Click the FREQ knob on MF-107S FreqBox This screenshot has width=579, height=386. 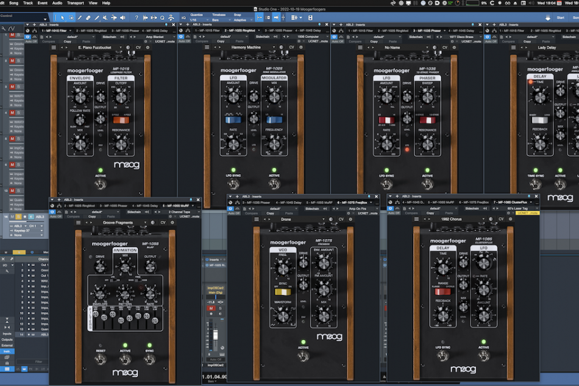click(283, 269)
